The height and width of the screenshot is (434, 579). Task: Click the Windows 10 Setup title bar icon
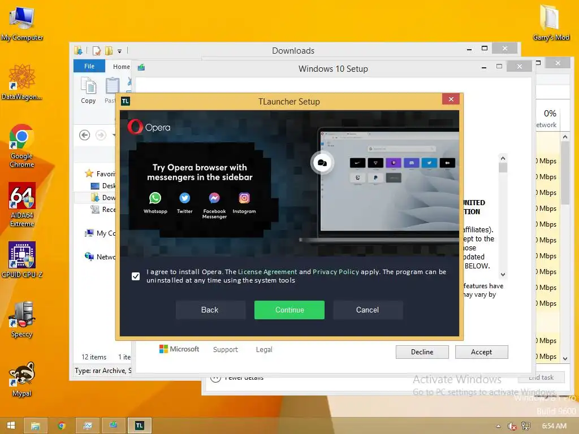(x=141, y=68)
